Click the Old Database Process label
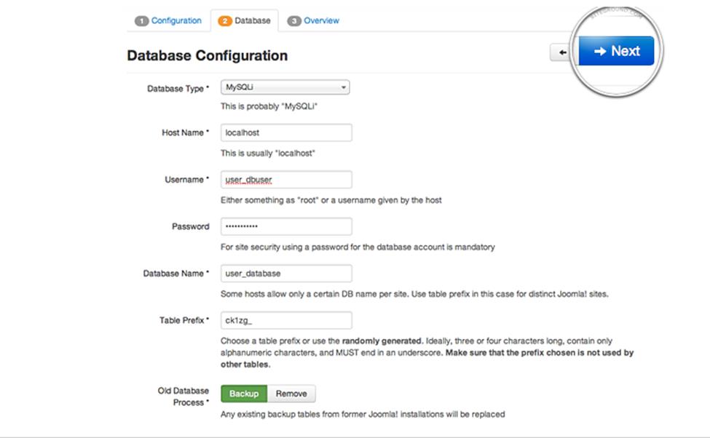The width and height of the screenshot is (710, 438). pos(184,397)
